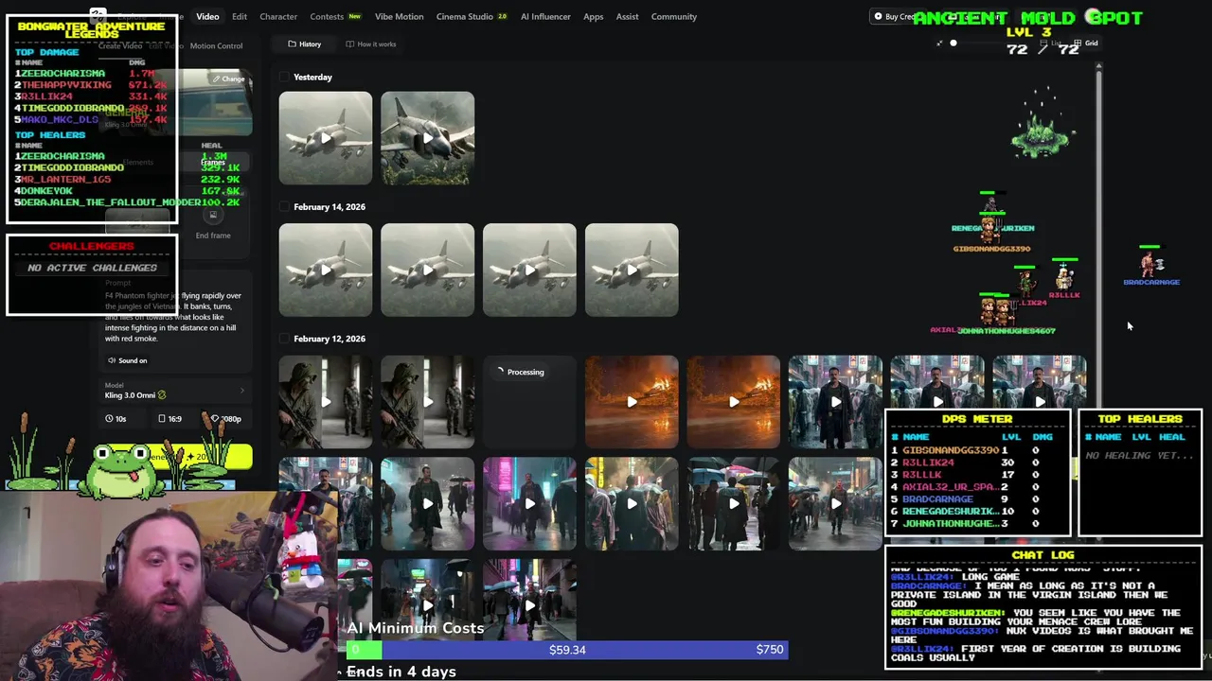This screenshot has width=1212, height=681.
Task: Open the Community page
Action: click(673, 16)
